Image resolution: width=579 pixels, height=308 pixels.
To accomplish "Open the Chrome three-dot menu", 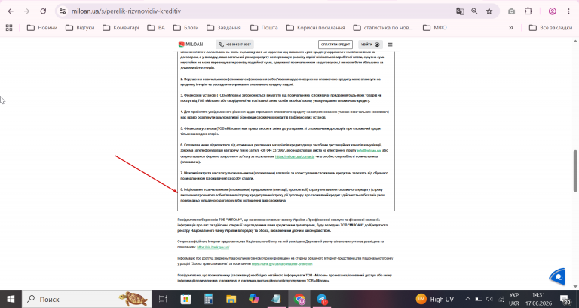I will click(x=568, y=11).
